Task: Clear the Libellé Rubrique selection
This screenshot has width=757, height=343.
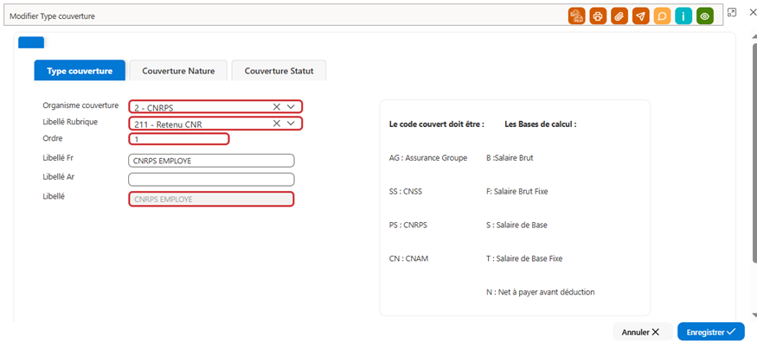Action: (277, 124)
